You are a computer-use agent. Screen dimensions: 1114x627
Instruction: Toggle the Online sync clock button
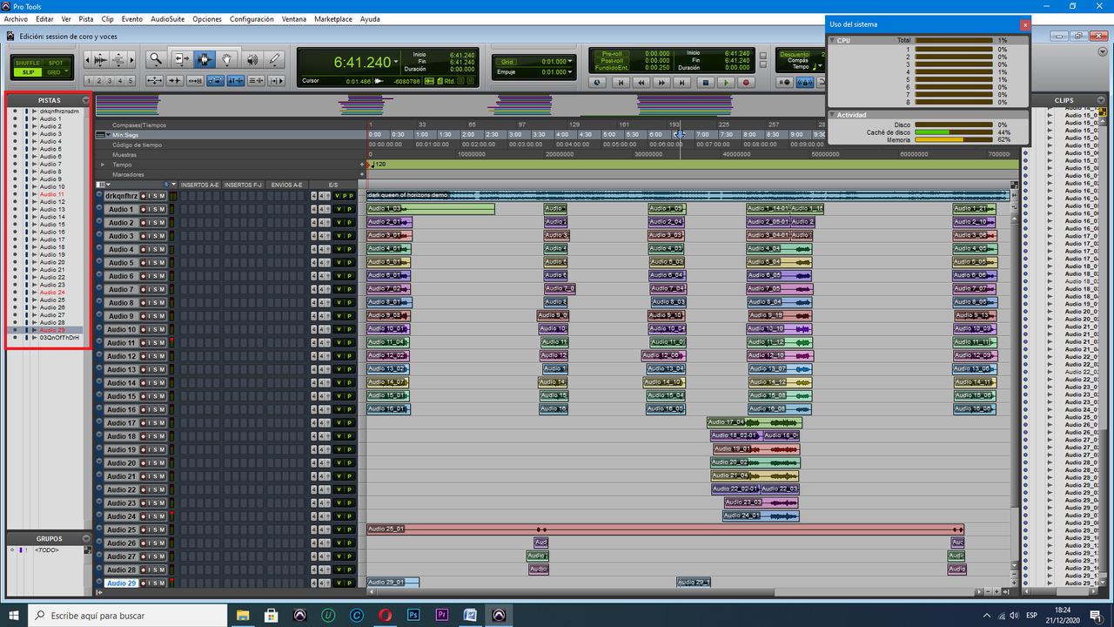[x=597, y=83]
